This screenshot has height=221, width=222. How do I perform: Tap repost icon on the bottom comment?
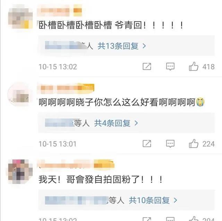point(147,219)
